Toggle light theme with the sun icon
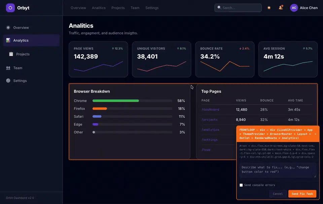The image size is (323, 204). [x=269, y=8]
